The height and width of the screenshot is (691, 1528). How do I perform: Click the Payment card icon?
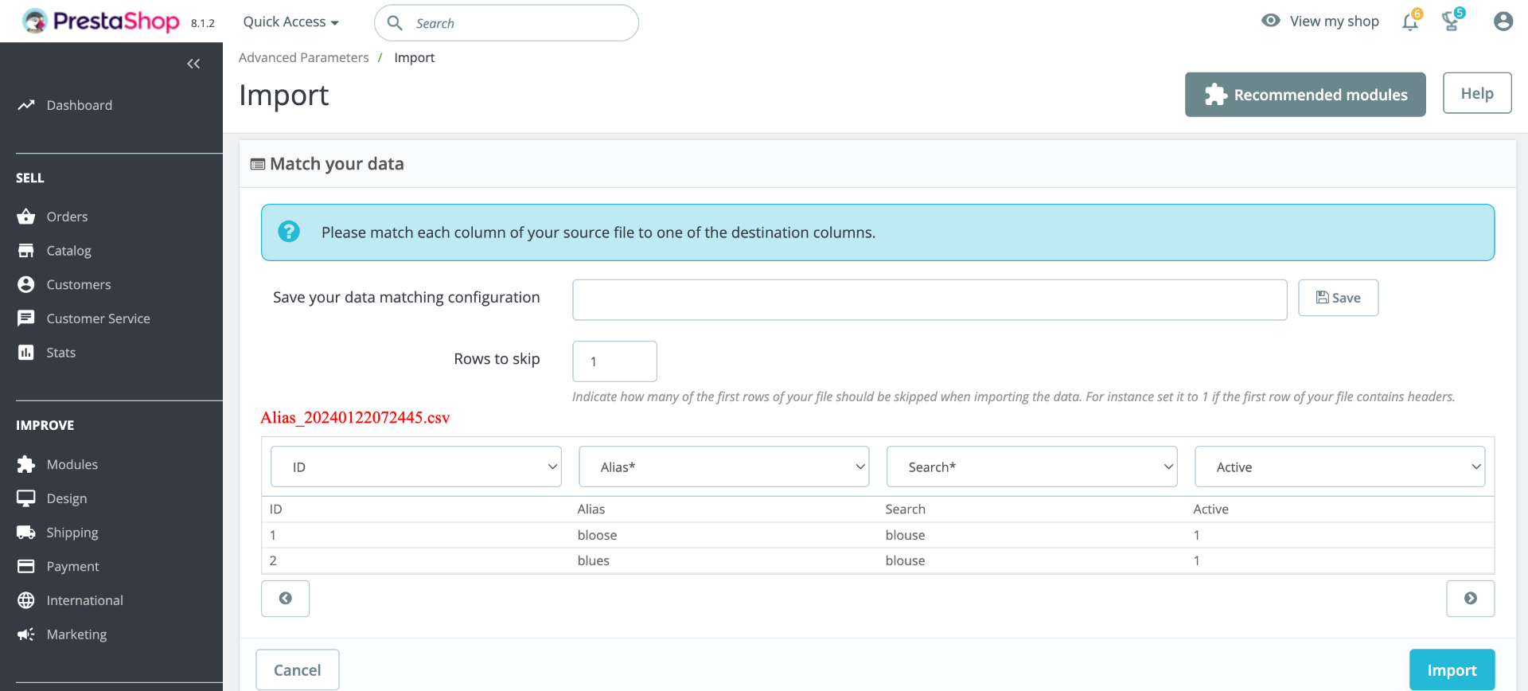point(26,566)
